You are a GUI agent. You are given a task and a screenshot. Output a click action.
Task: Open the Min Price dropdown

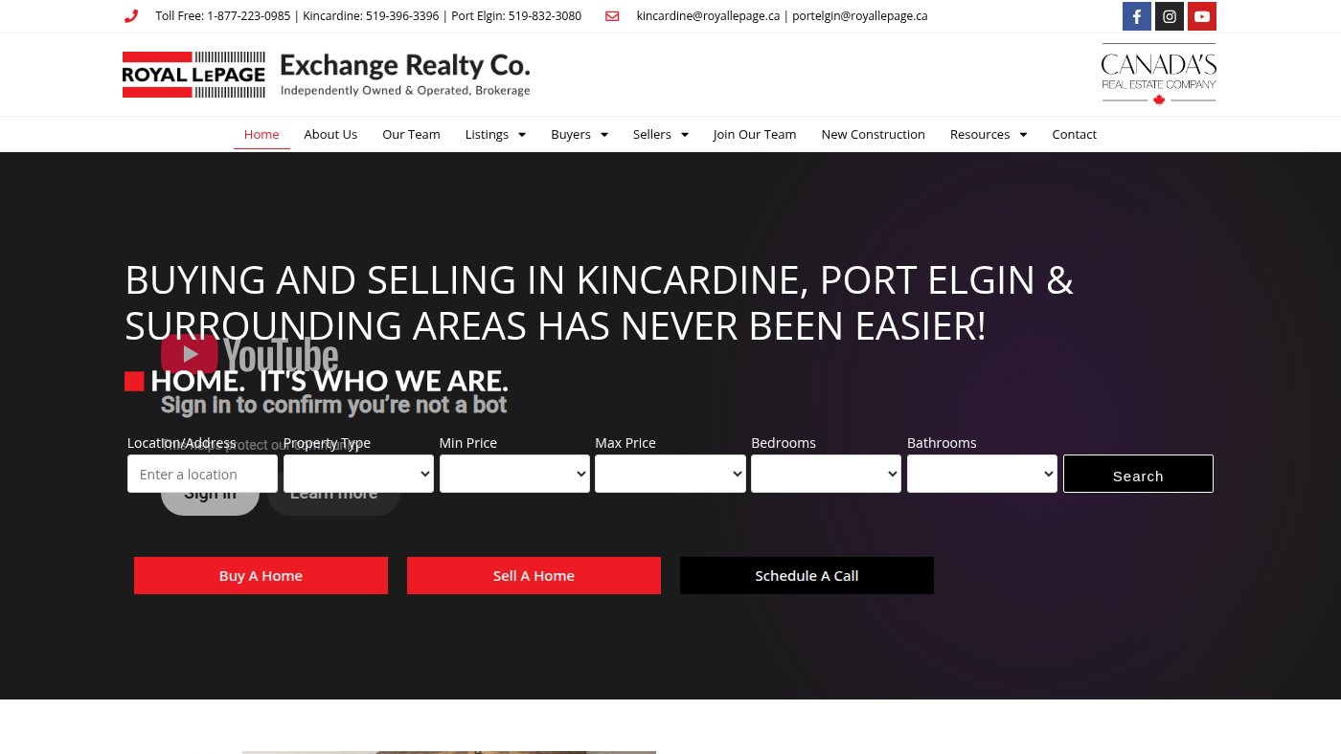[x=514, y=474]
